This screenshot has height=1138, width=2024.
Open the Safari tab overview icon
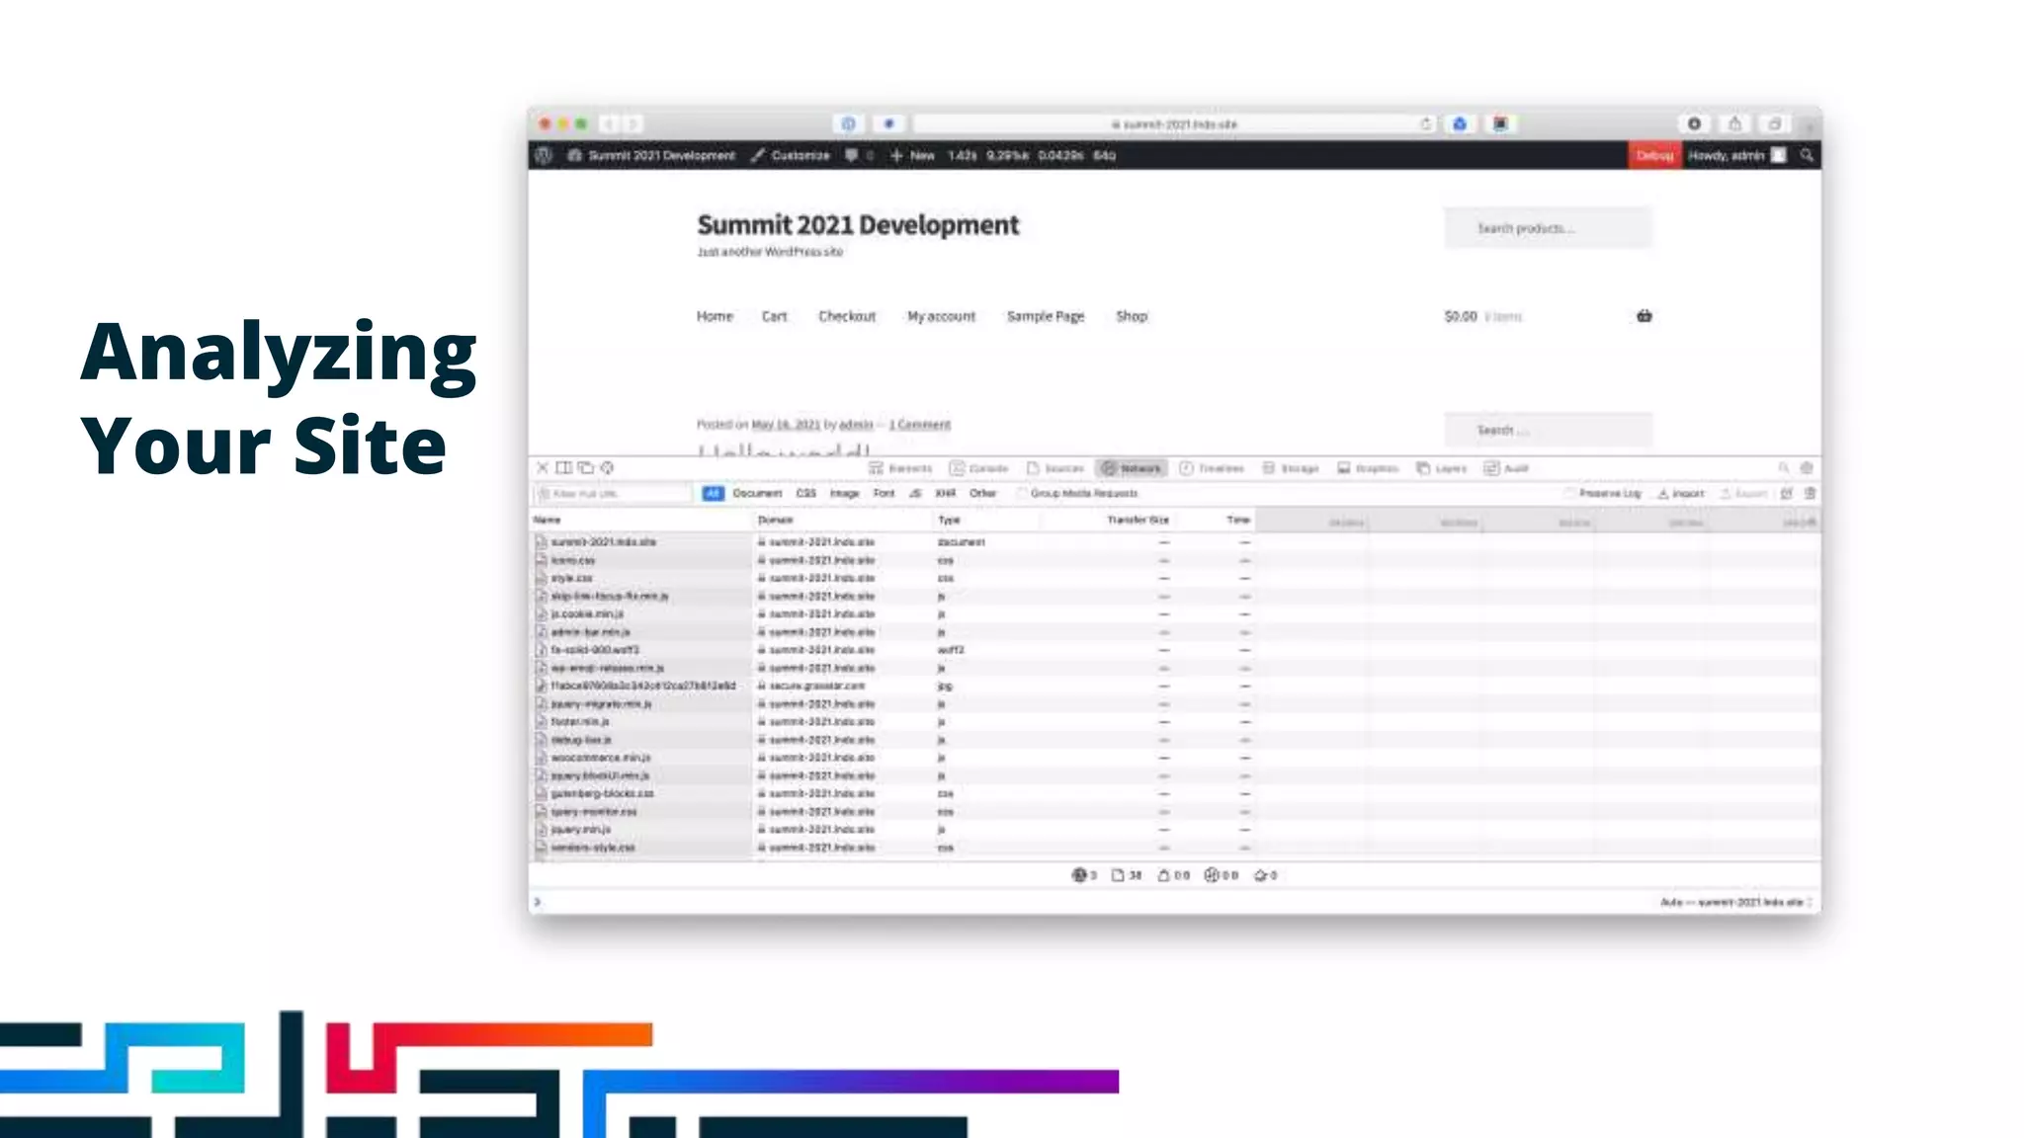coord(1775,123)
